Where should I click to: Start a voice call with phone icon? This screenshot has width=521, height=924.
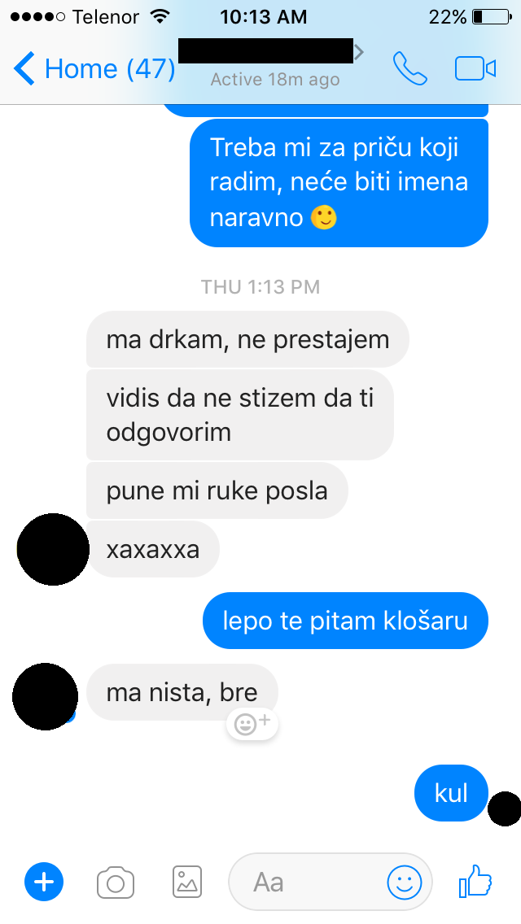410,68
